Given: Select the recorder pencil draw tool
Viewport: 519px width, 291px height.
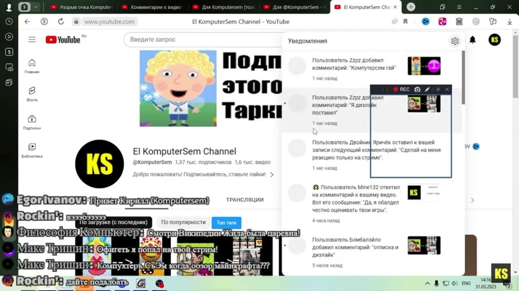Looking at the screenshot, I should [x=427, y=89].
